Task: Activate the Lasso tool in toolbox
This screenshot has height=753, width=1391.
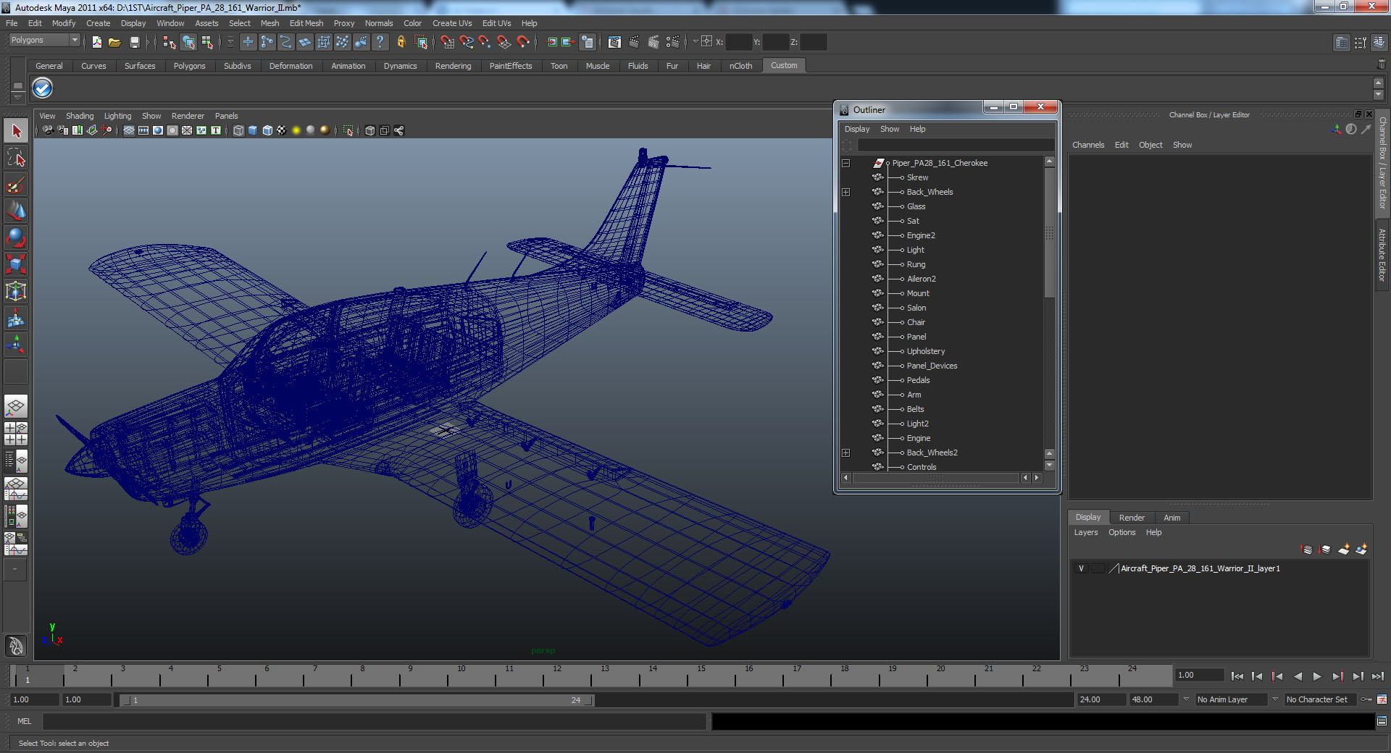Action: coord(16,158)
